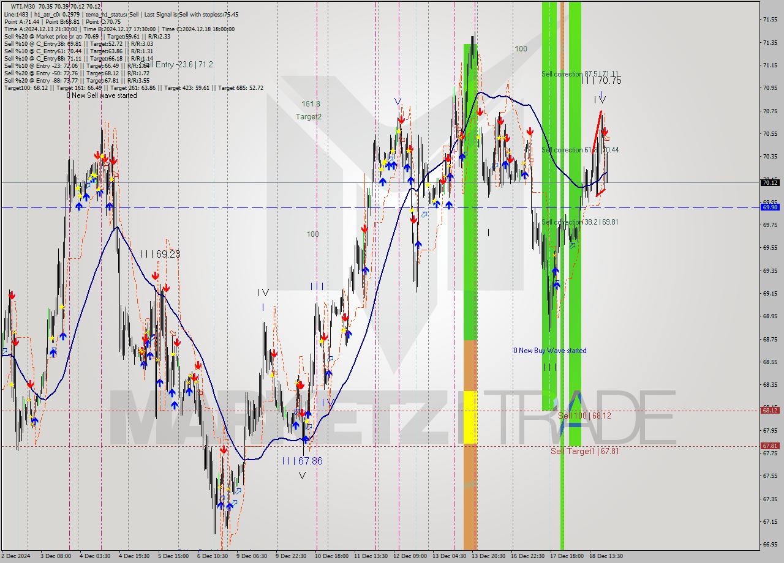The width and height of the screenshot is (784, 563).
Task: Select the 66.95 price axis value
Action: (x=771, y=544)
